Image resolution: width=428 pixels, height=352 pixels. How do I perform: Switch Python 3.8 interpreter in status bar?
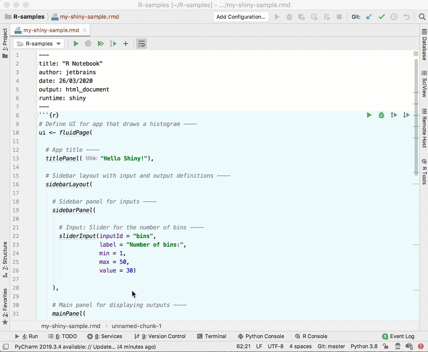pos(364,346)
